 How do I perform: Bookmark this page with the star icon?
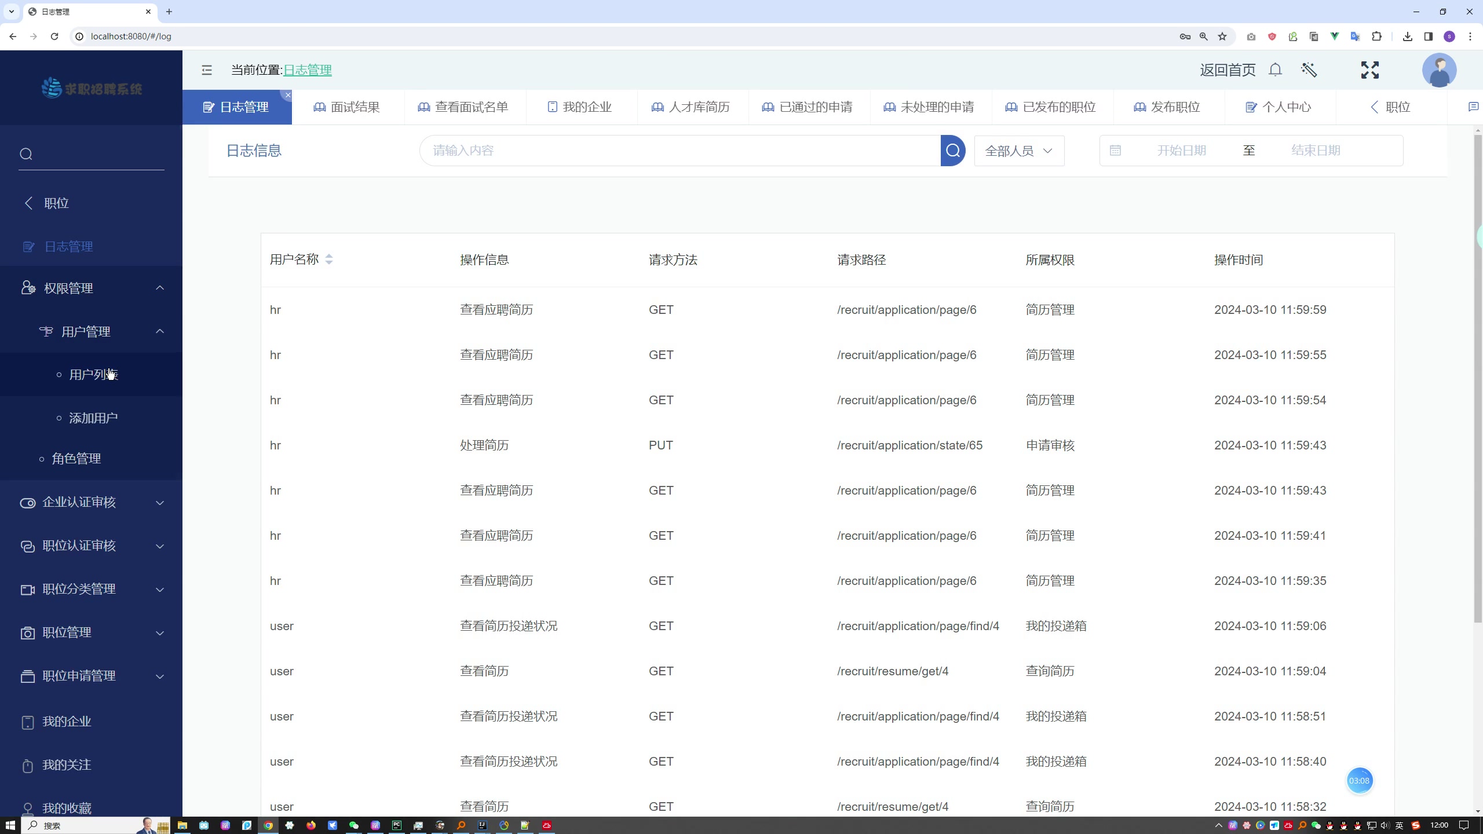1222,36
